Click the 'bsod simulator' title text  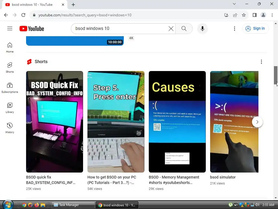(223, 177)
